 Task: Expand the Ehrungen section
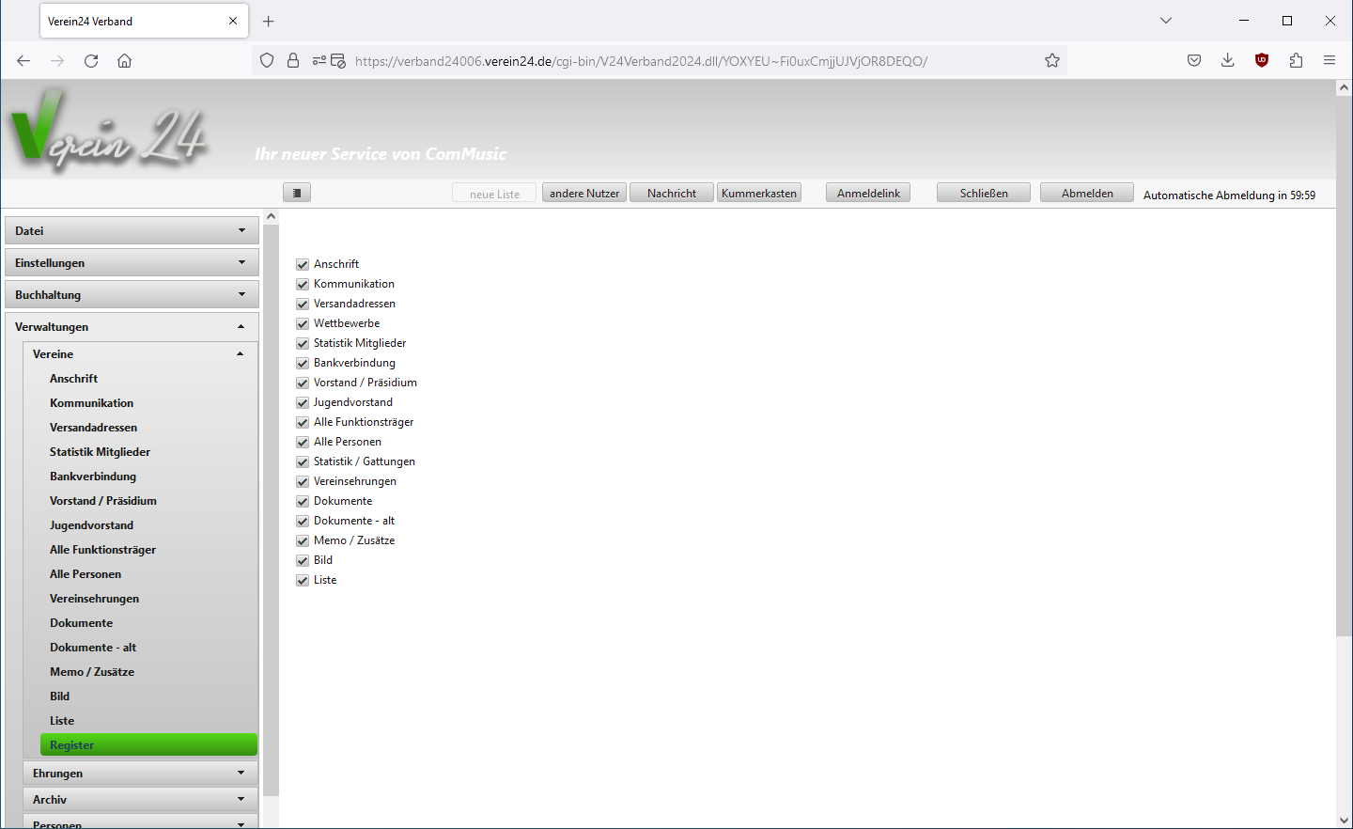[x=140, y=774]
